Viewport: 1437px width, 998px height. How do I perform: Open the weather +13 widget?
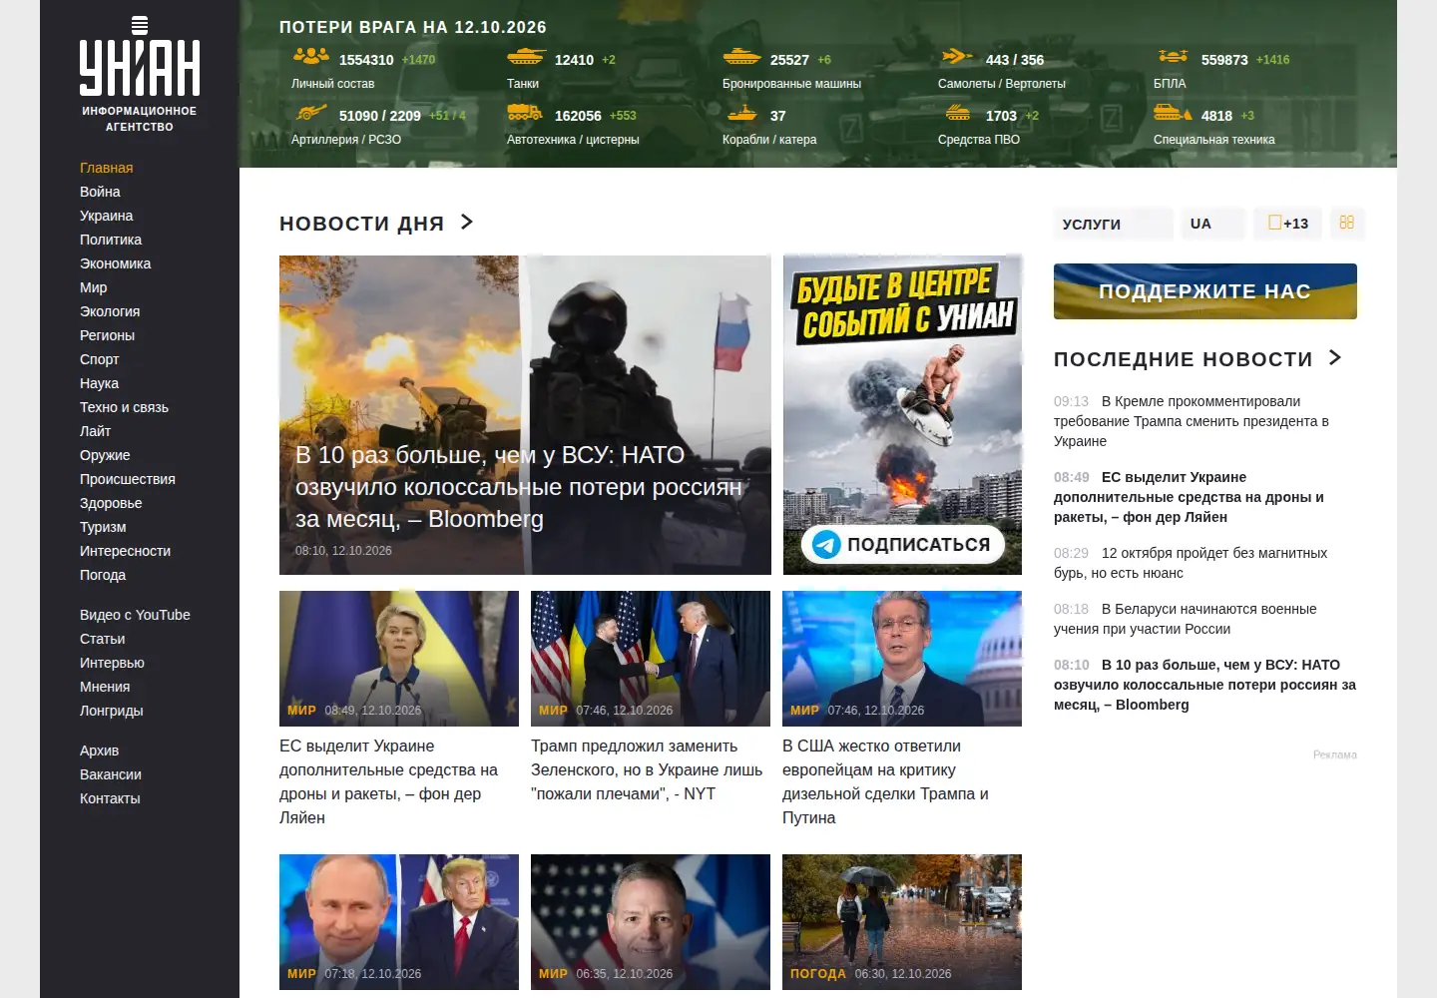(x=1288, y=224)
